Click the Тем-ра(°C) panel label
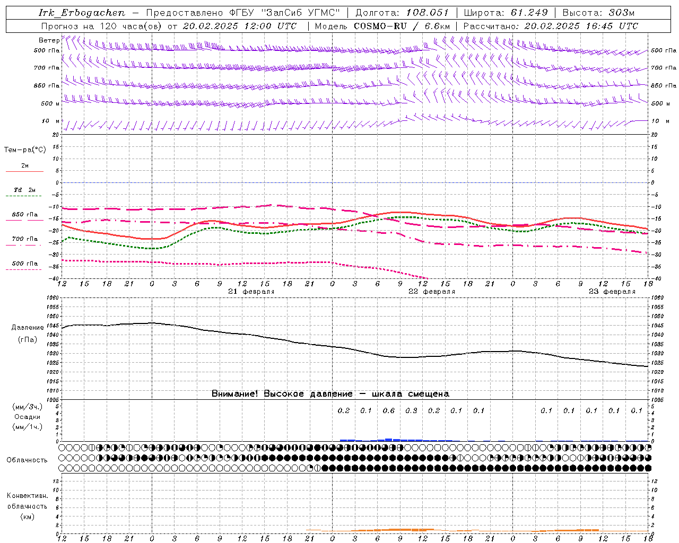 pyautogui.click(x=25, y=150)
